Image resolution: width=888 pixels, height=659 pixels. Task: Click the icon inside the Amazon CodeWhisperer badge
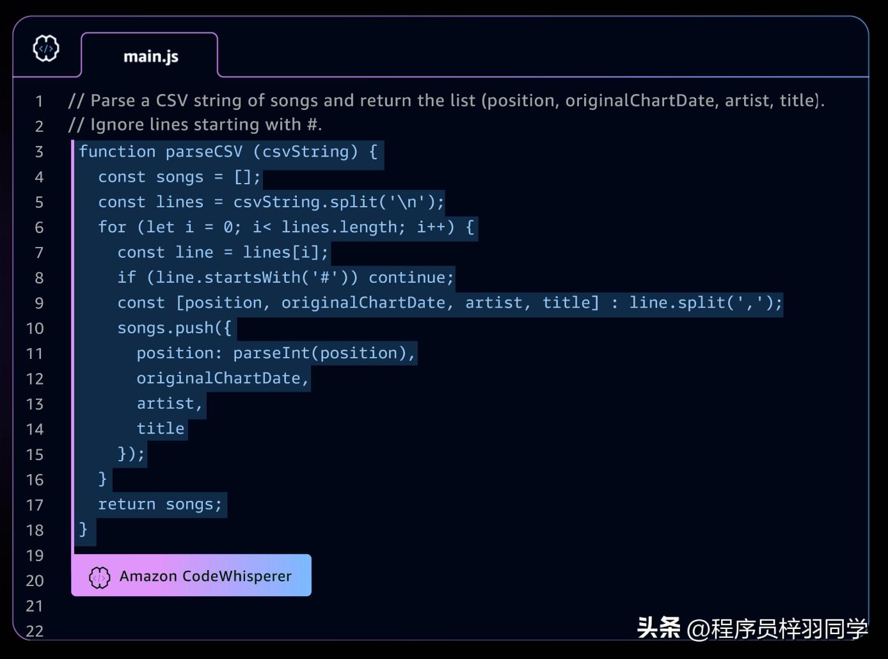click(99, 575)
